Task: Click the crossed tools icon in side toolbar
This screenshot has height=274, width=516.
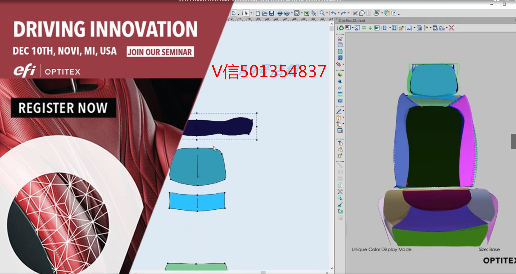Action: (x=340, y=192)
